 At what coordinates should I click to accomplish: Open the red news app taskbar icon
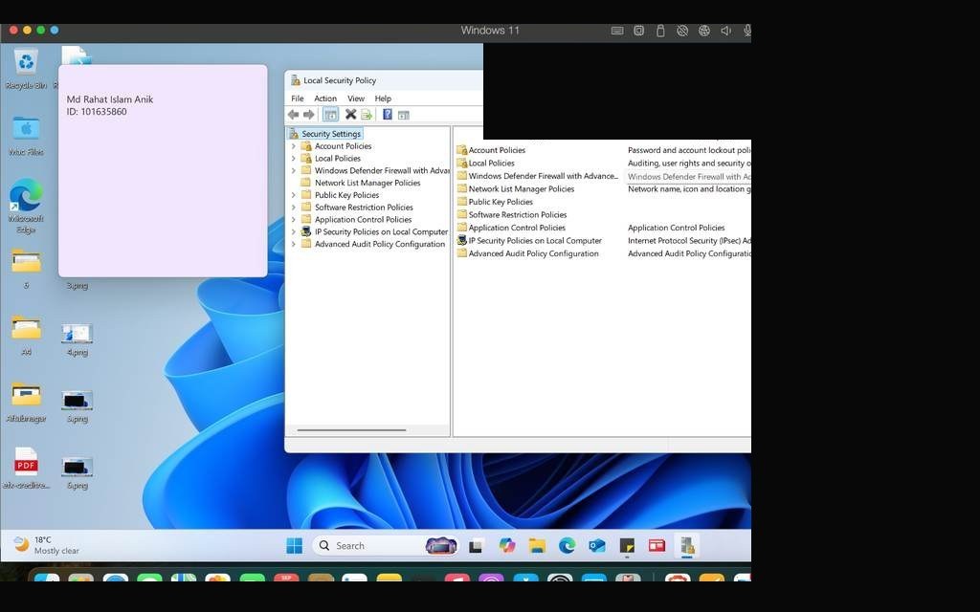[657, 546]
